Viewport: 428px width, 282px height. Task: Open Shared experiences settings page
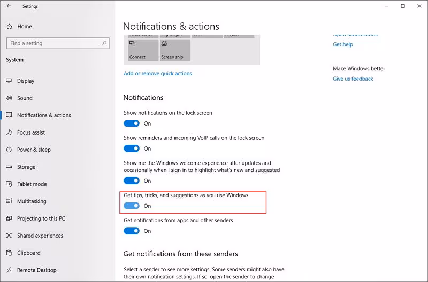coord(40,236)
